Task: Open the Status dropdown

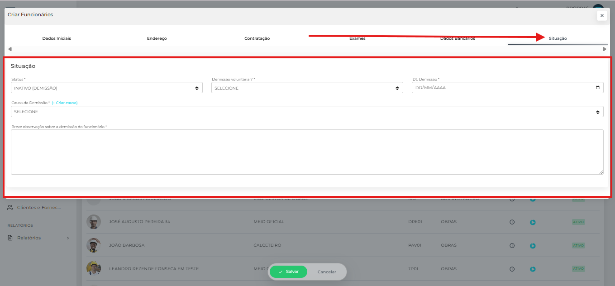Action: pyautogui.click(x=107, y=88)
